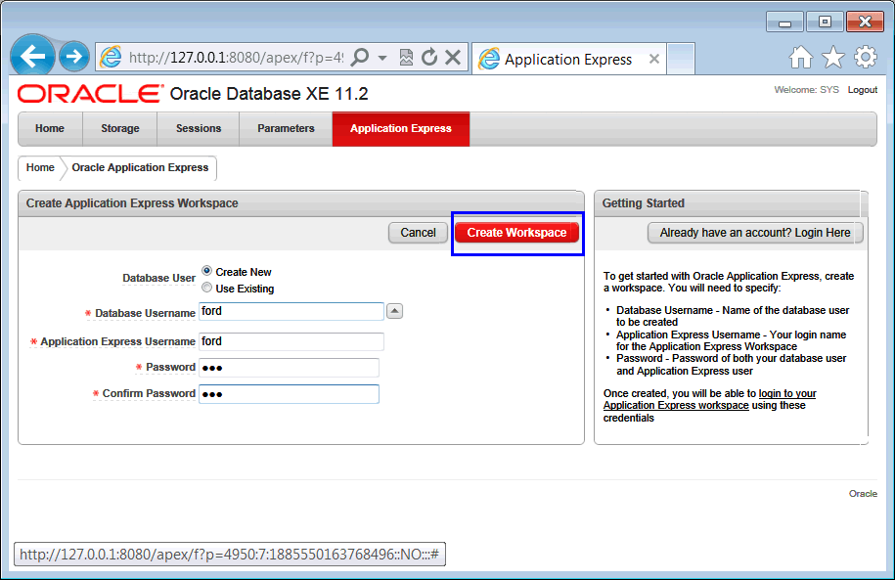Select the Application Express browser tab
Viewport: 895px width, 580px height.
tap(568, 60)
